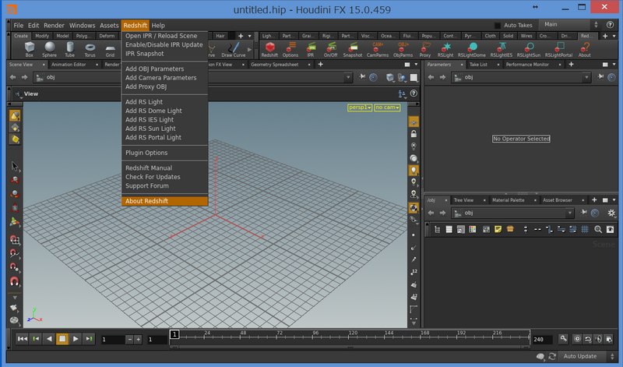623x367 pixels.
Task: Toggle the Auto Takes checkbox
Action: 497,26
